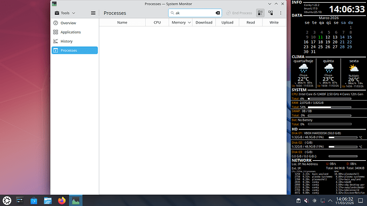Sort processes by Write column
The height and width of the screenshot is (206, 367).
click(274, 22)
